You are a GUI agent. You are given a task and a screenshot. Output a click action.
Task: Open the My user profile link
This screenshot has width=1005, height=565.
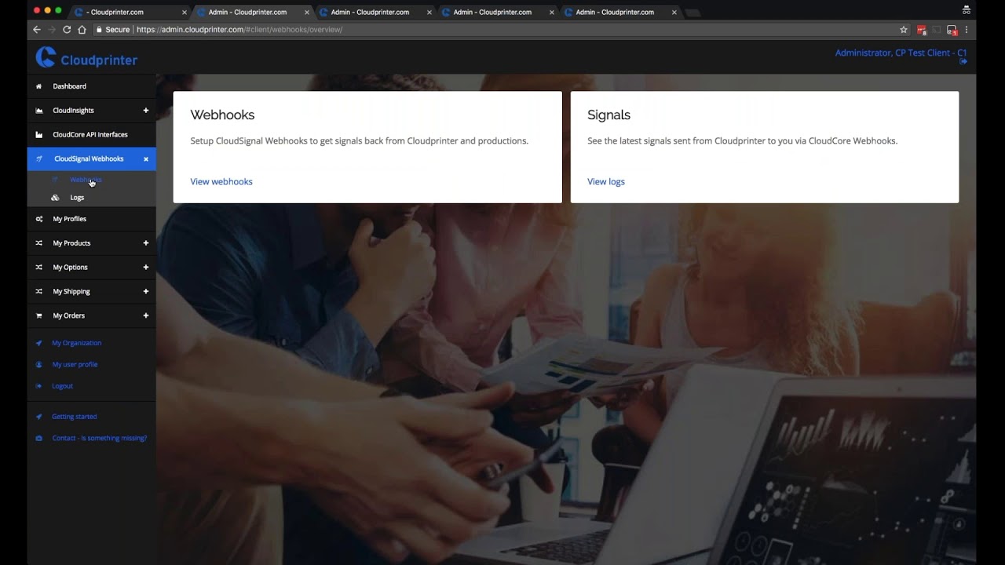pos(75,365)
